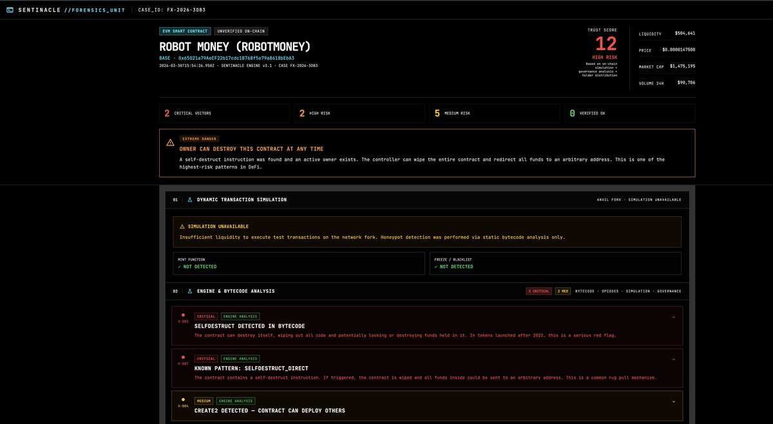Click the Critical tag on Selfdestruct Detected finding

click(x=206, y=317)
